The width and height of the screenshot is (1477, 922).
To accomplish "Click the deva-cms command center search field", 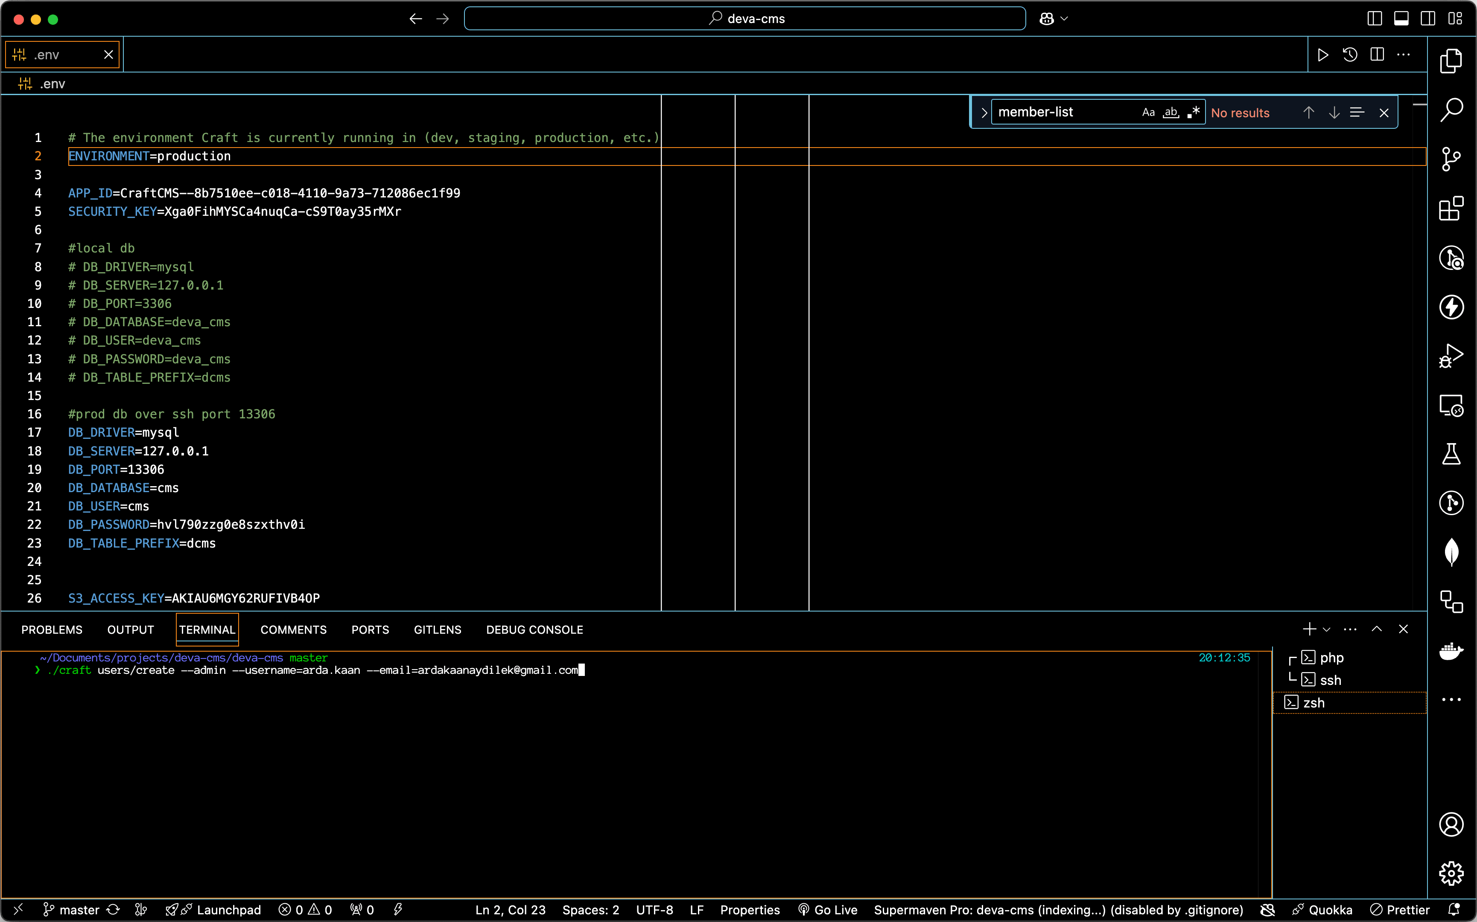I will (x=744, y=19).
